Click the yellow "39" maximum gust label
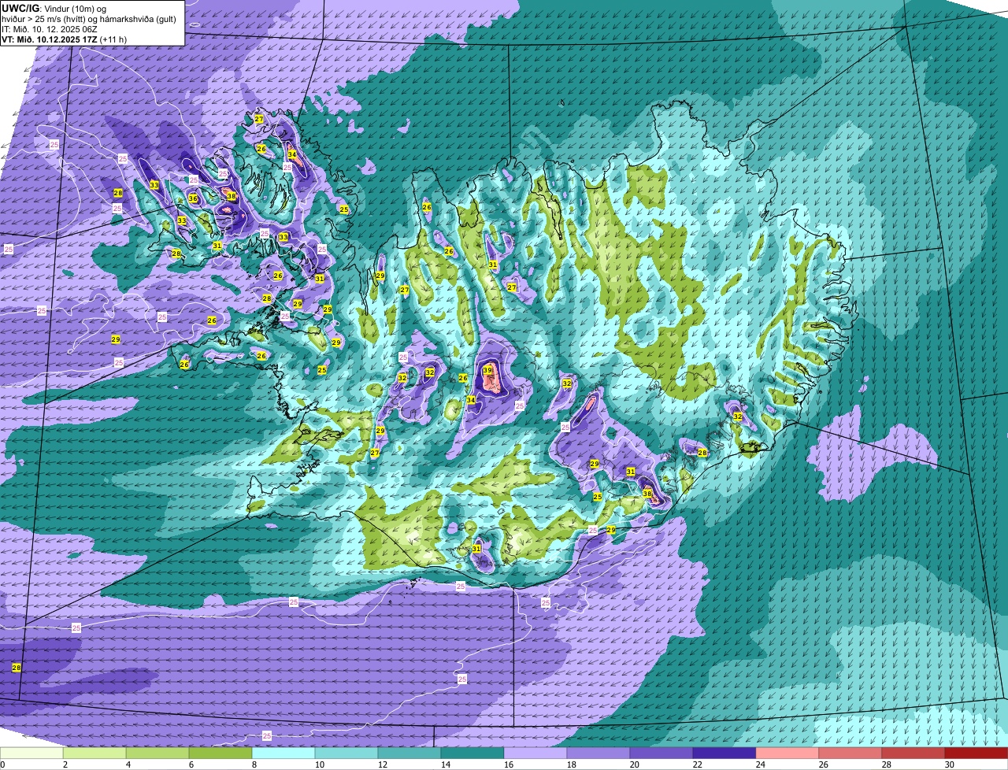Screen dimensions: 1008x770 click(x=487, y=370)
